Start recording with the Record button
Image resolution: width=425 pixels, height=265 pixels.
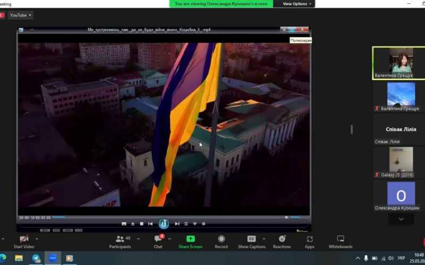(x=221, y=242)
